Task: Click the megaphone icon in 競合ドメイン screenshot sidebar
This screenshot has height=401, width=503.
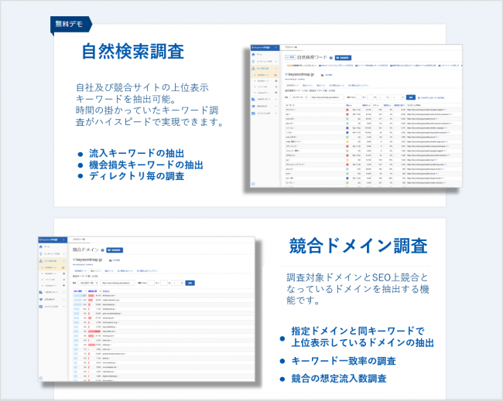Action: tap(41, 300)
